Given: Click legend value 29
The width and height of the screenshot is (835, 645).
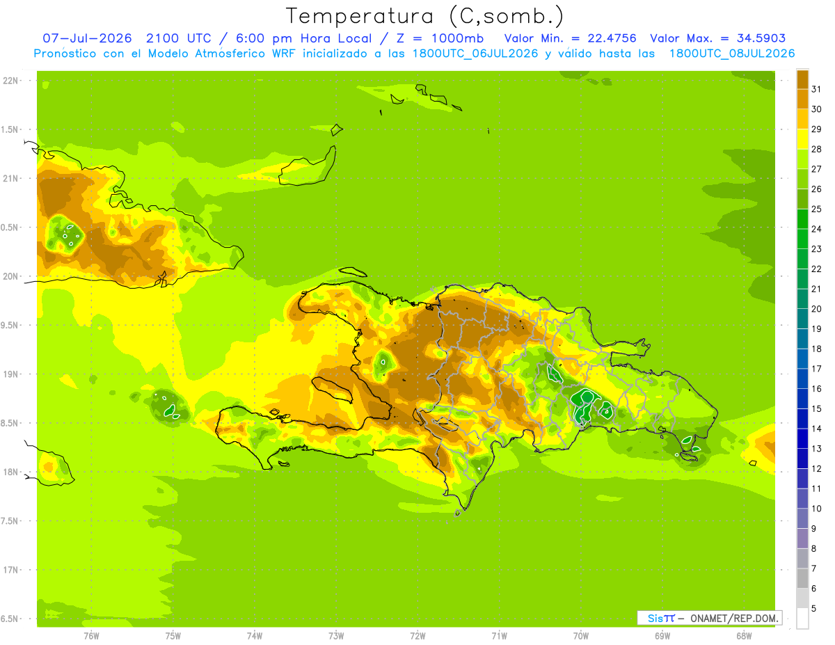Looking at the screenshot, I should tap(816, 129).
